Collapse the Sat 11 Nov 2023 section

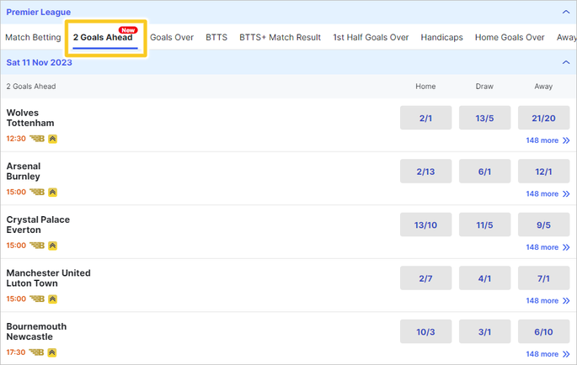click(x=565, y=62)
